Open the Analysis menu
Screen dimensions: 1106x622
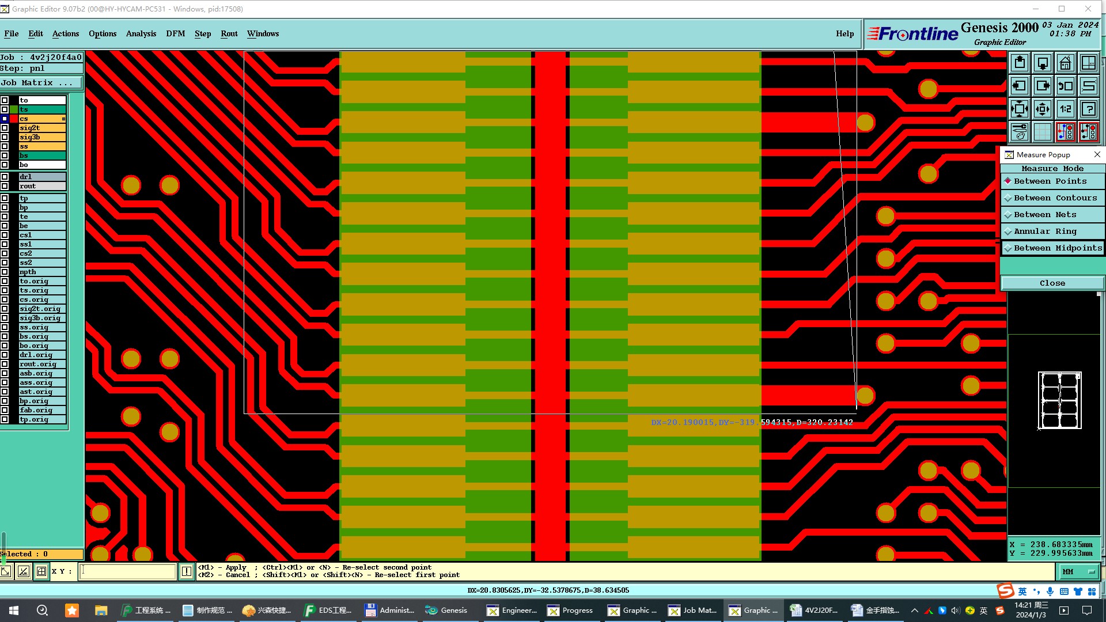point(141,33)
